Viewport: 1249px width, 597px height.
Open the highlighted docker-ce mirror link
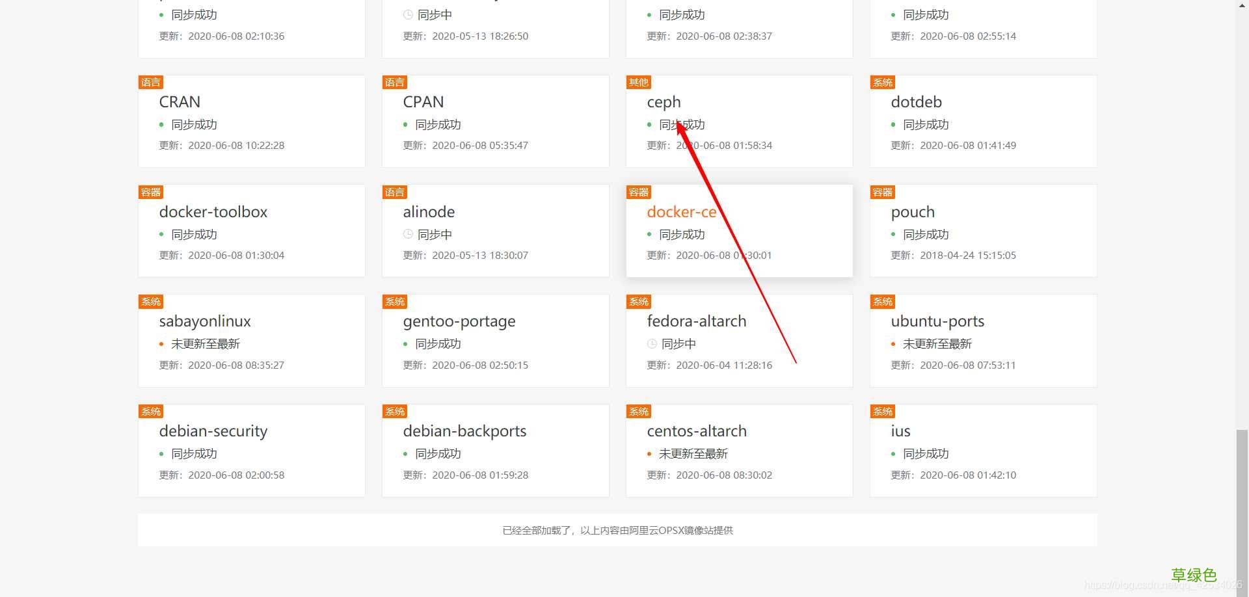click(x=682, y=212)
